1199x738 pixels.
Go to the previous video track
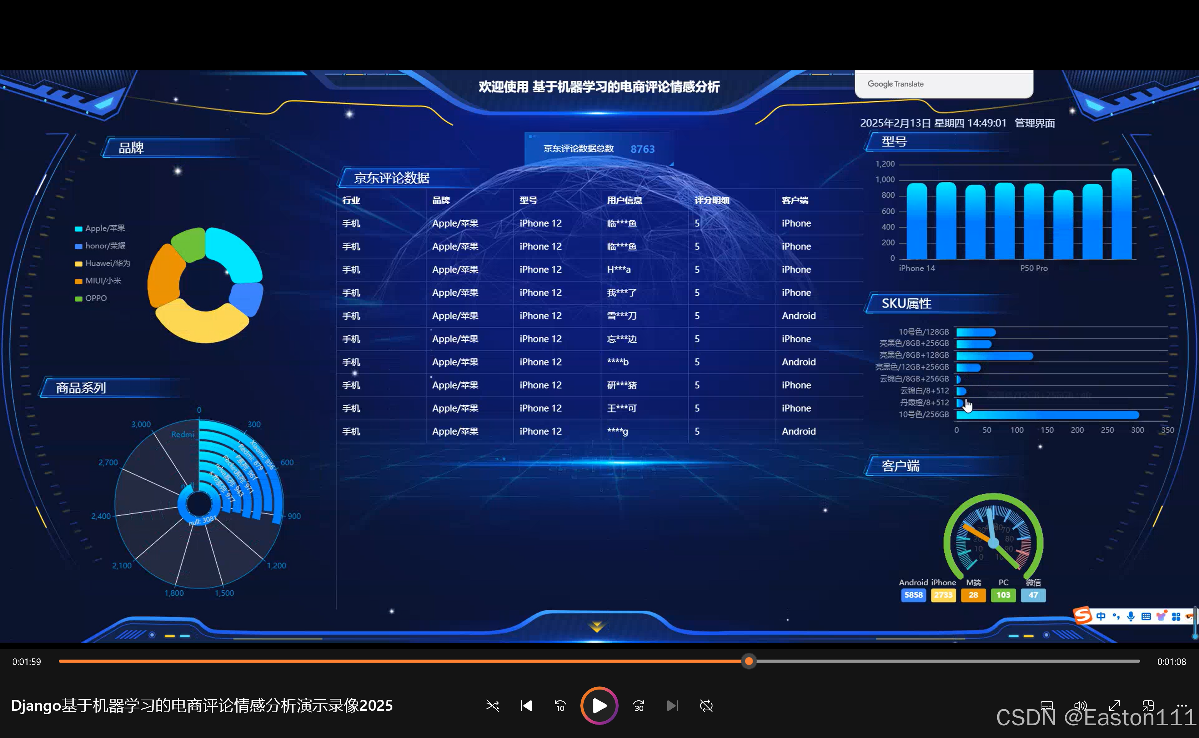(526, 706)
